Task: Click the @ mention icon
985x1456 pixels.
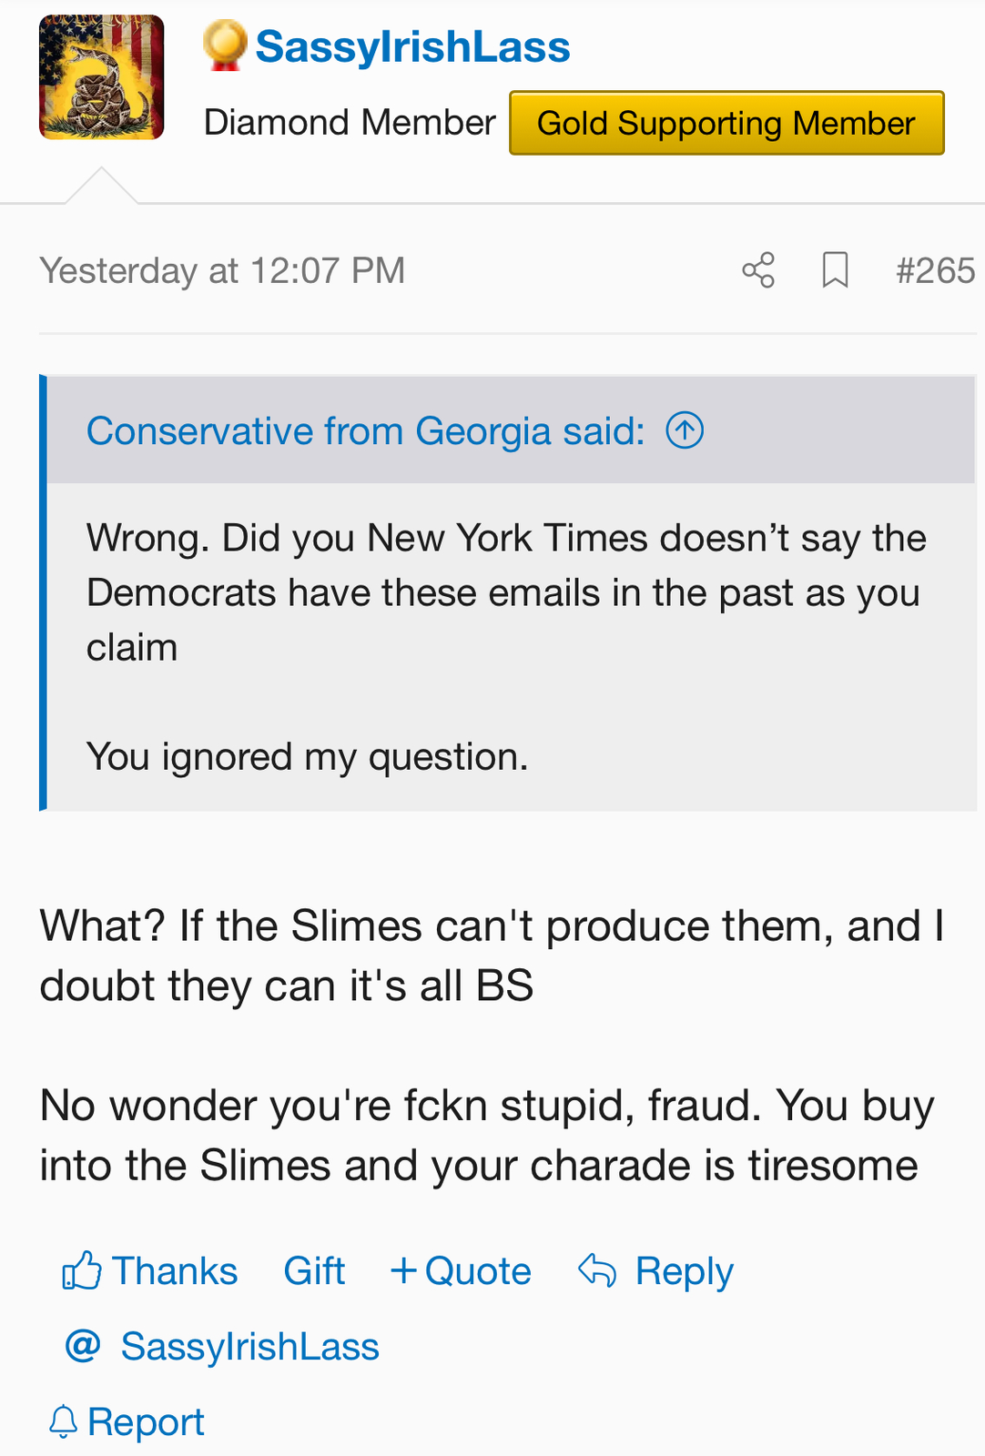Action: click(83, 1345)
